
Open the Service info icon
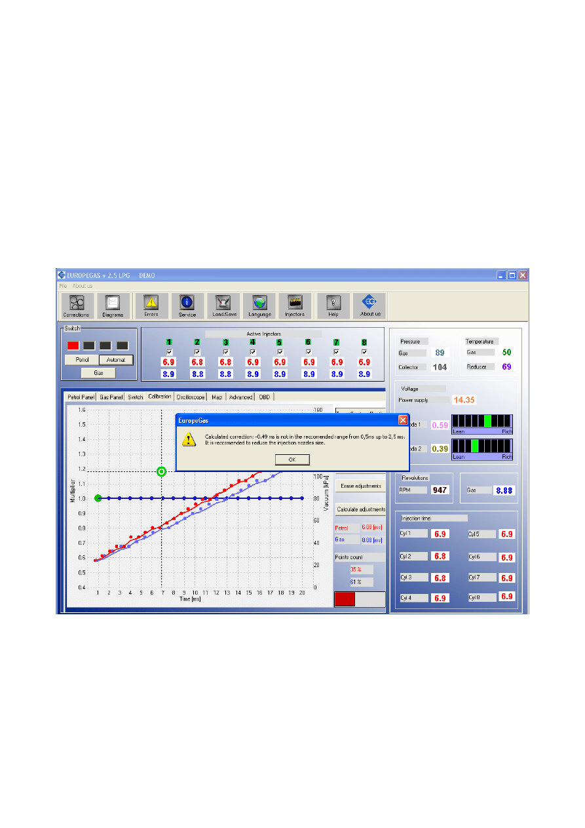point(187,306)
